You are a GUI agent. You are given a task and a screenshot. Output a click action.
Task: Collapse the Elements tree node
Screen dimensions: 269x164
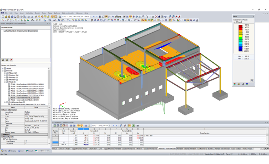coord(3,71)
